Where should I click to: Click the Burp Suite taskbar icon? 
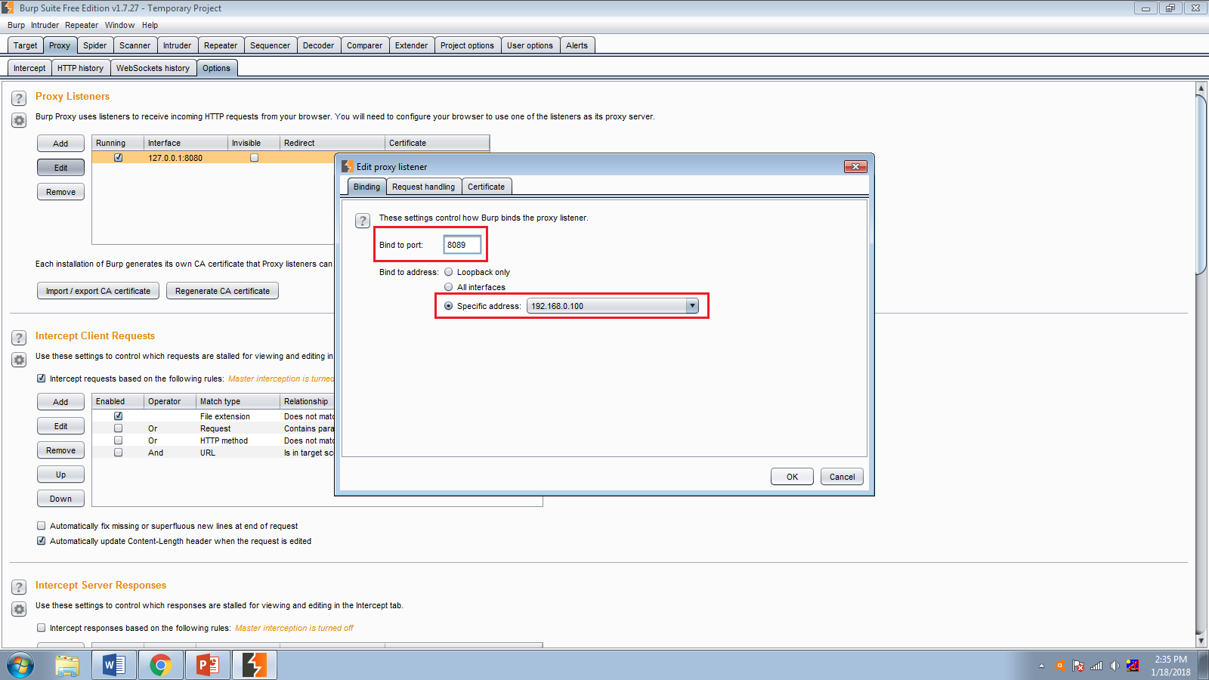pos(255,666)
